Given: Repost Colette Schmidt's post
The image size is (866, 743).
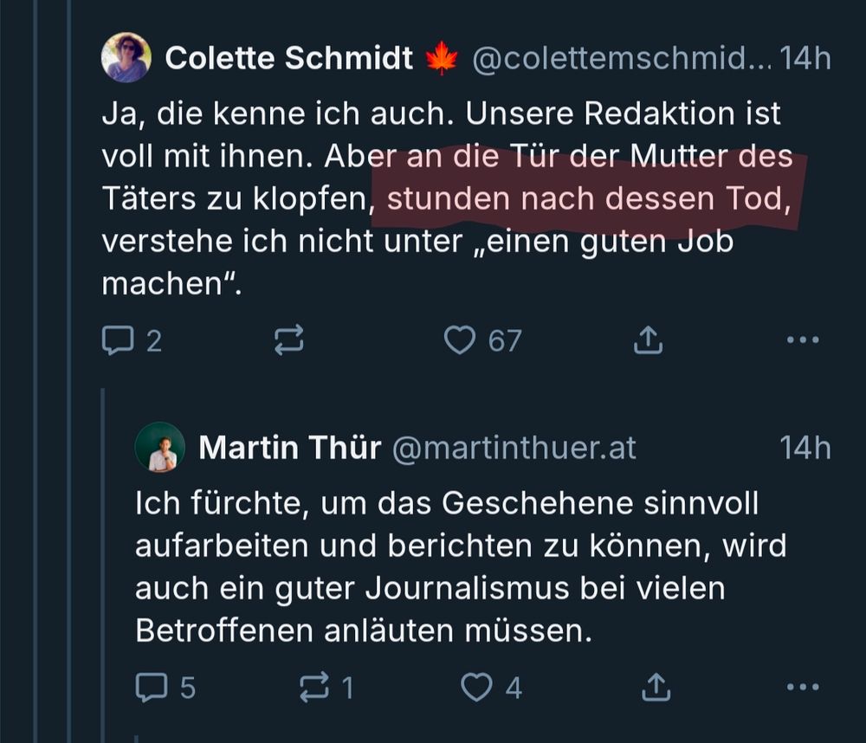Looking at the screenshot, I should pos(288,340).
